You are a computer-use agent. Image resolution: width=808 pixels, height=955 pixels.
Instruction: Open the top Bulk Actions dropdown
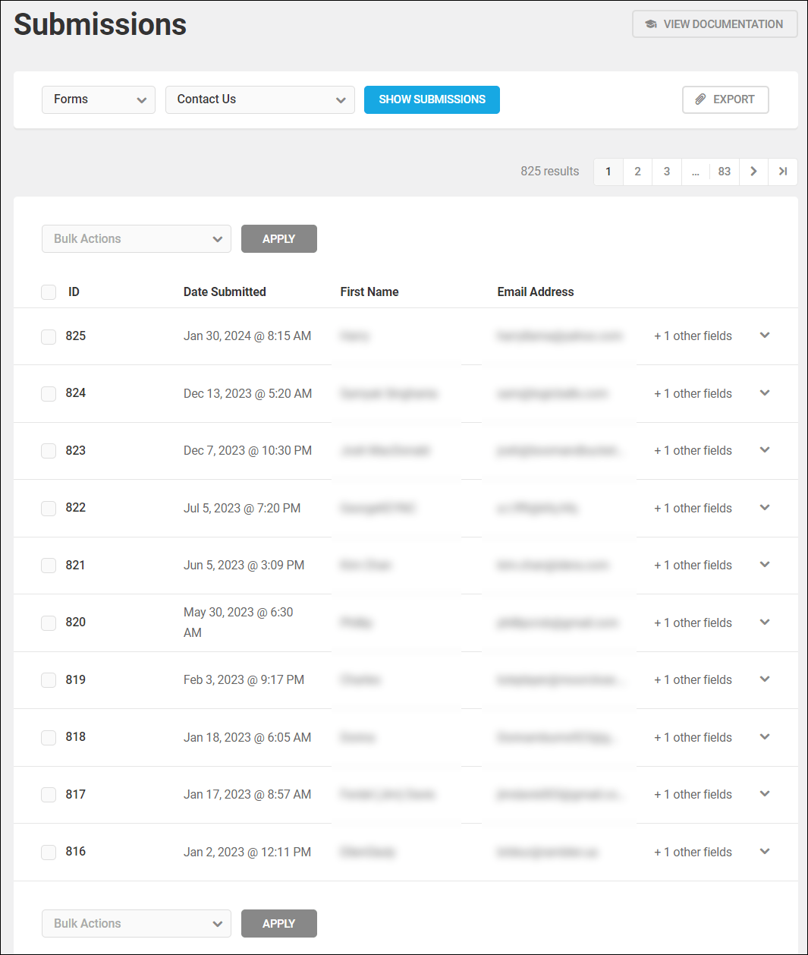[137, 239]
